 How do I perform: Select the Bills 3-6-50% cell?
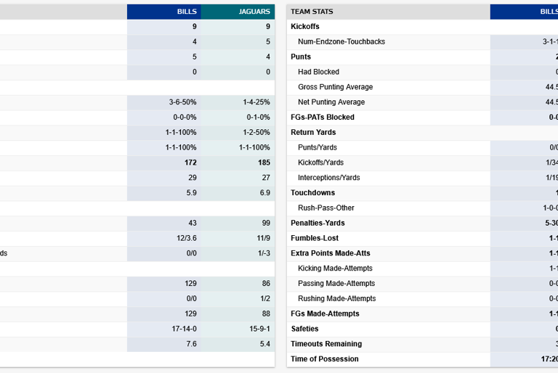pyautogui.click(x=182, y=102)
